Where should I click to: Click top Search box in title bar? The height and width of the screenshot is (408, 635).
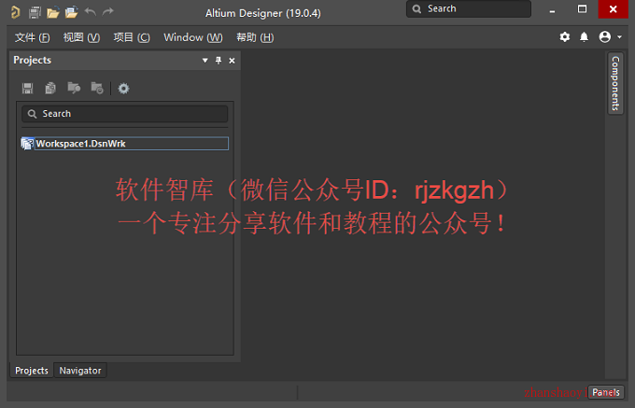[x=469, y=9]
